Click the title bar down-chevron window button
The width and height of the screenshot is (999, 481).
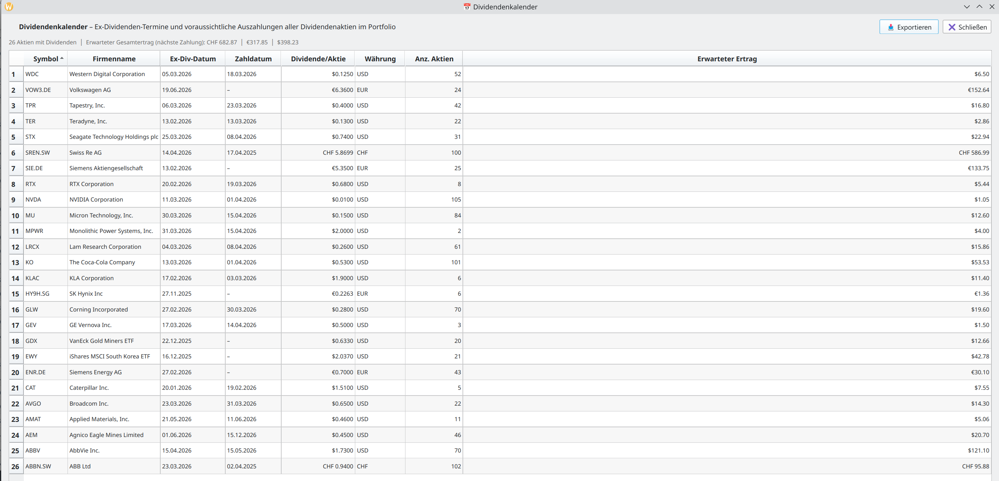click(x=967, y=6)
